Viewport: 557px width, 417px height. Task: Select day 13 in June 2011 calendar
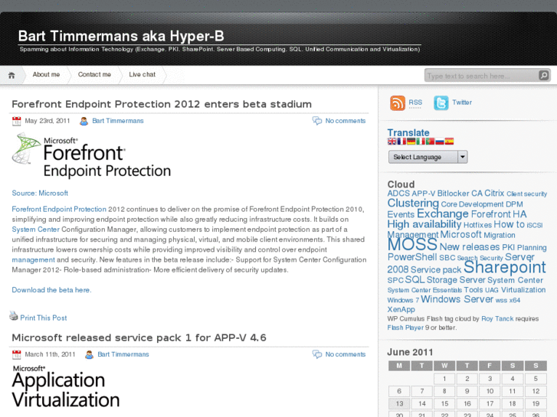399,404
